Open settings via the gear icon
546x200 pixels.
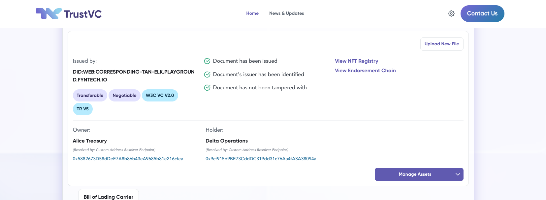tap(451, 13)
